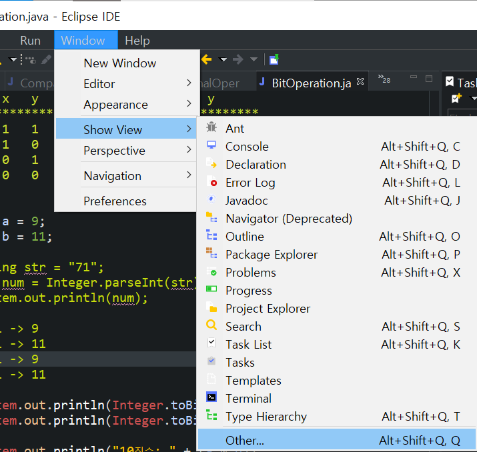This screenshot has height=452, width=477.
Task: Open the leftmost toolbar dropdown arrow
Action: point(13,59)
